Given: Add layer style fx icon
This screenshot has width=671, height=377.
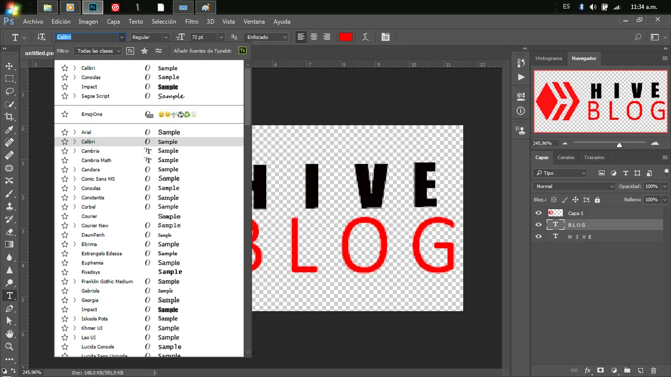Looking at the screenshot, I should (x=588, y=370).
